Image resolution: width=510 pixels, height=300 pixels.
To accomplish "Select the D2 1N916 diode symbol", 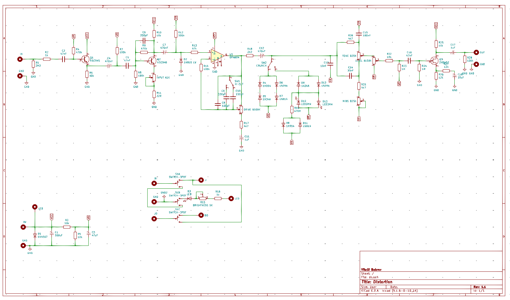I will 181,61.
